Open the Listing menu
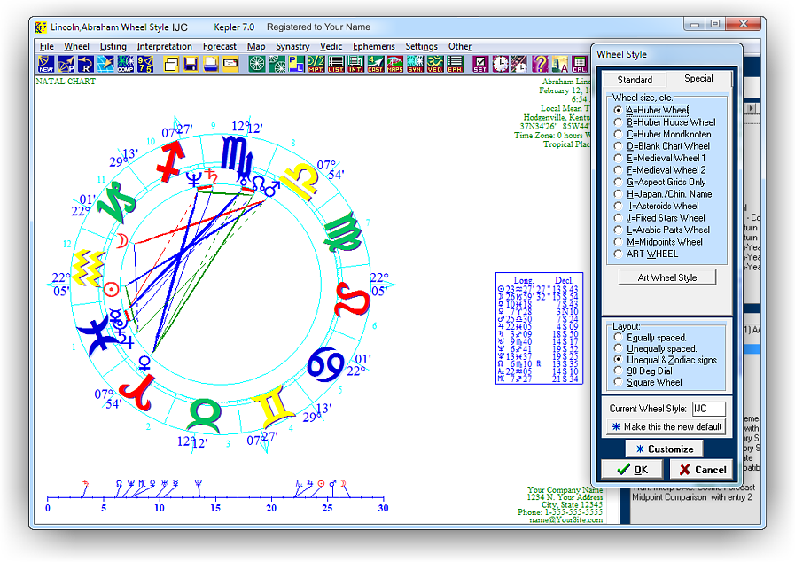Viewport: 795px width, 562px height. 113,46
